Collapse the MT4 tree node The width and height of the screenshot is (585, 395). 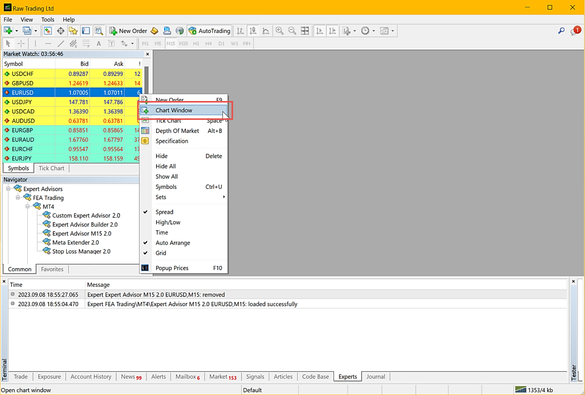pos(28,206)
